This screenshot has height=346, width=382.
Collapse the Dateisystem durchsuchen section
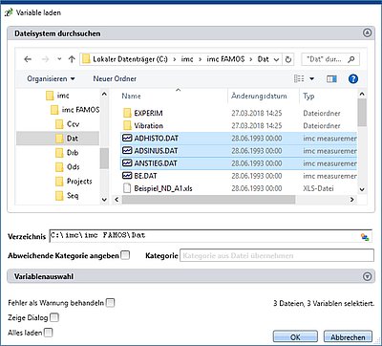[367, 32]
